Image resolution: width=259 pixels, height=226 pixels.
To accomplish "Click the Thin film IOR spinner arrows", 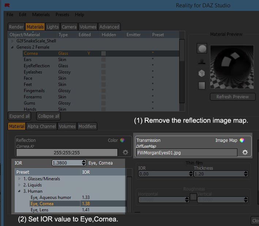I will pos(191,174).
